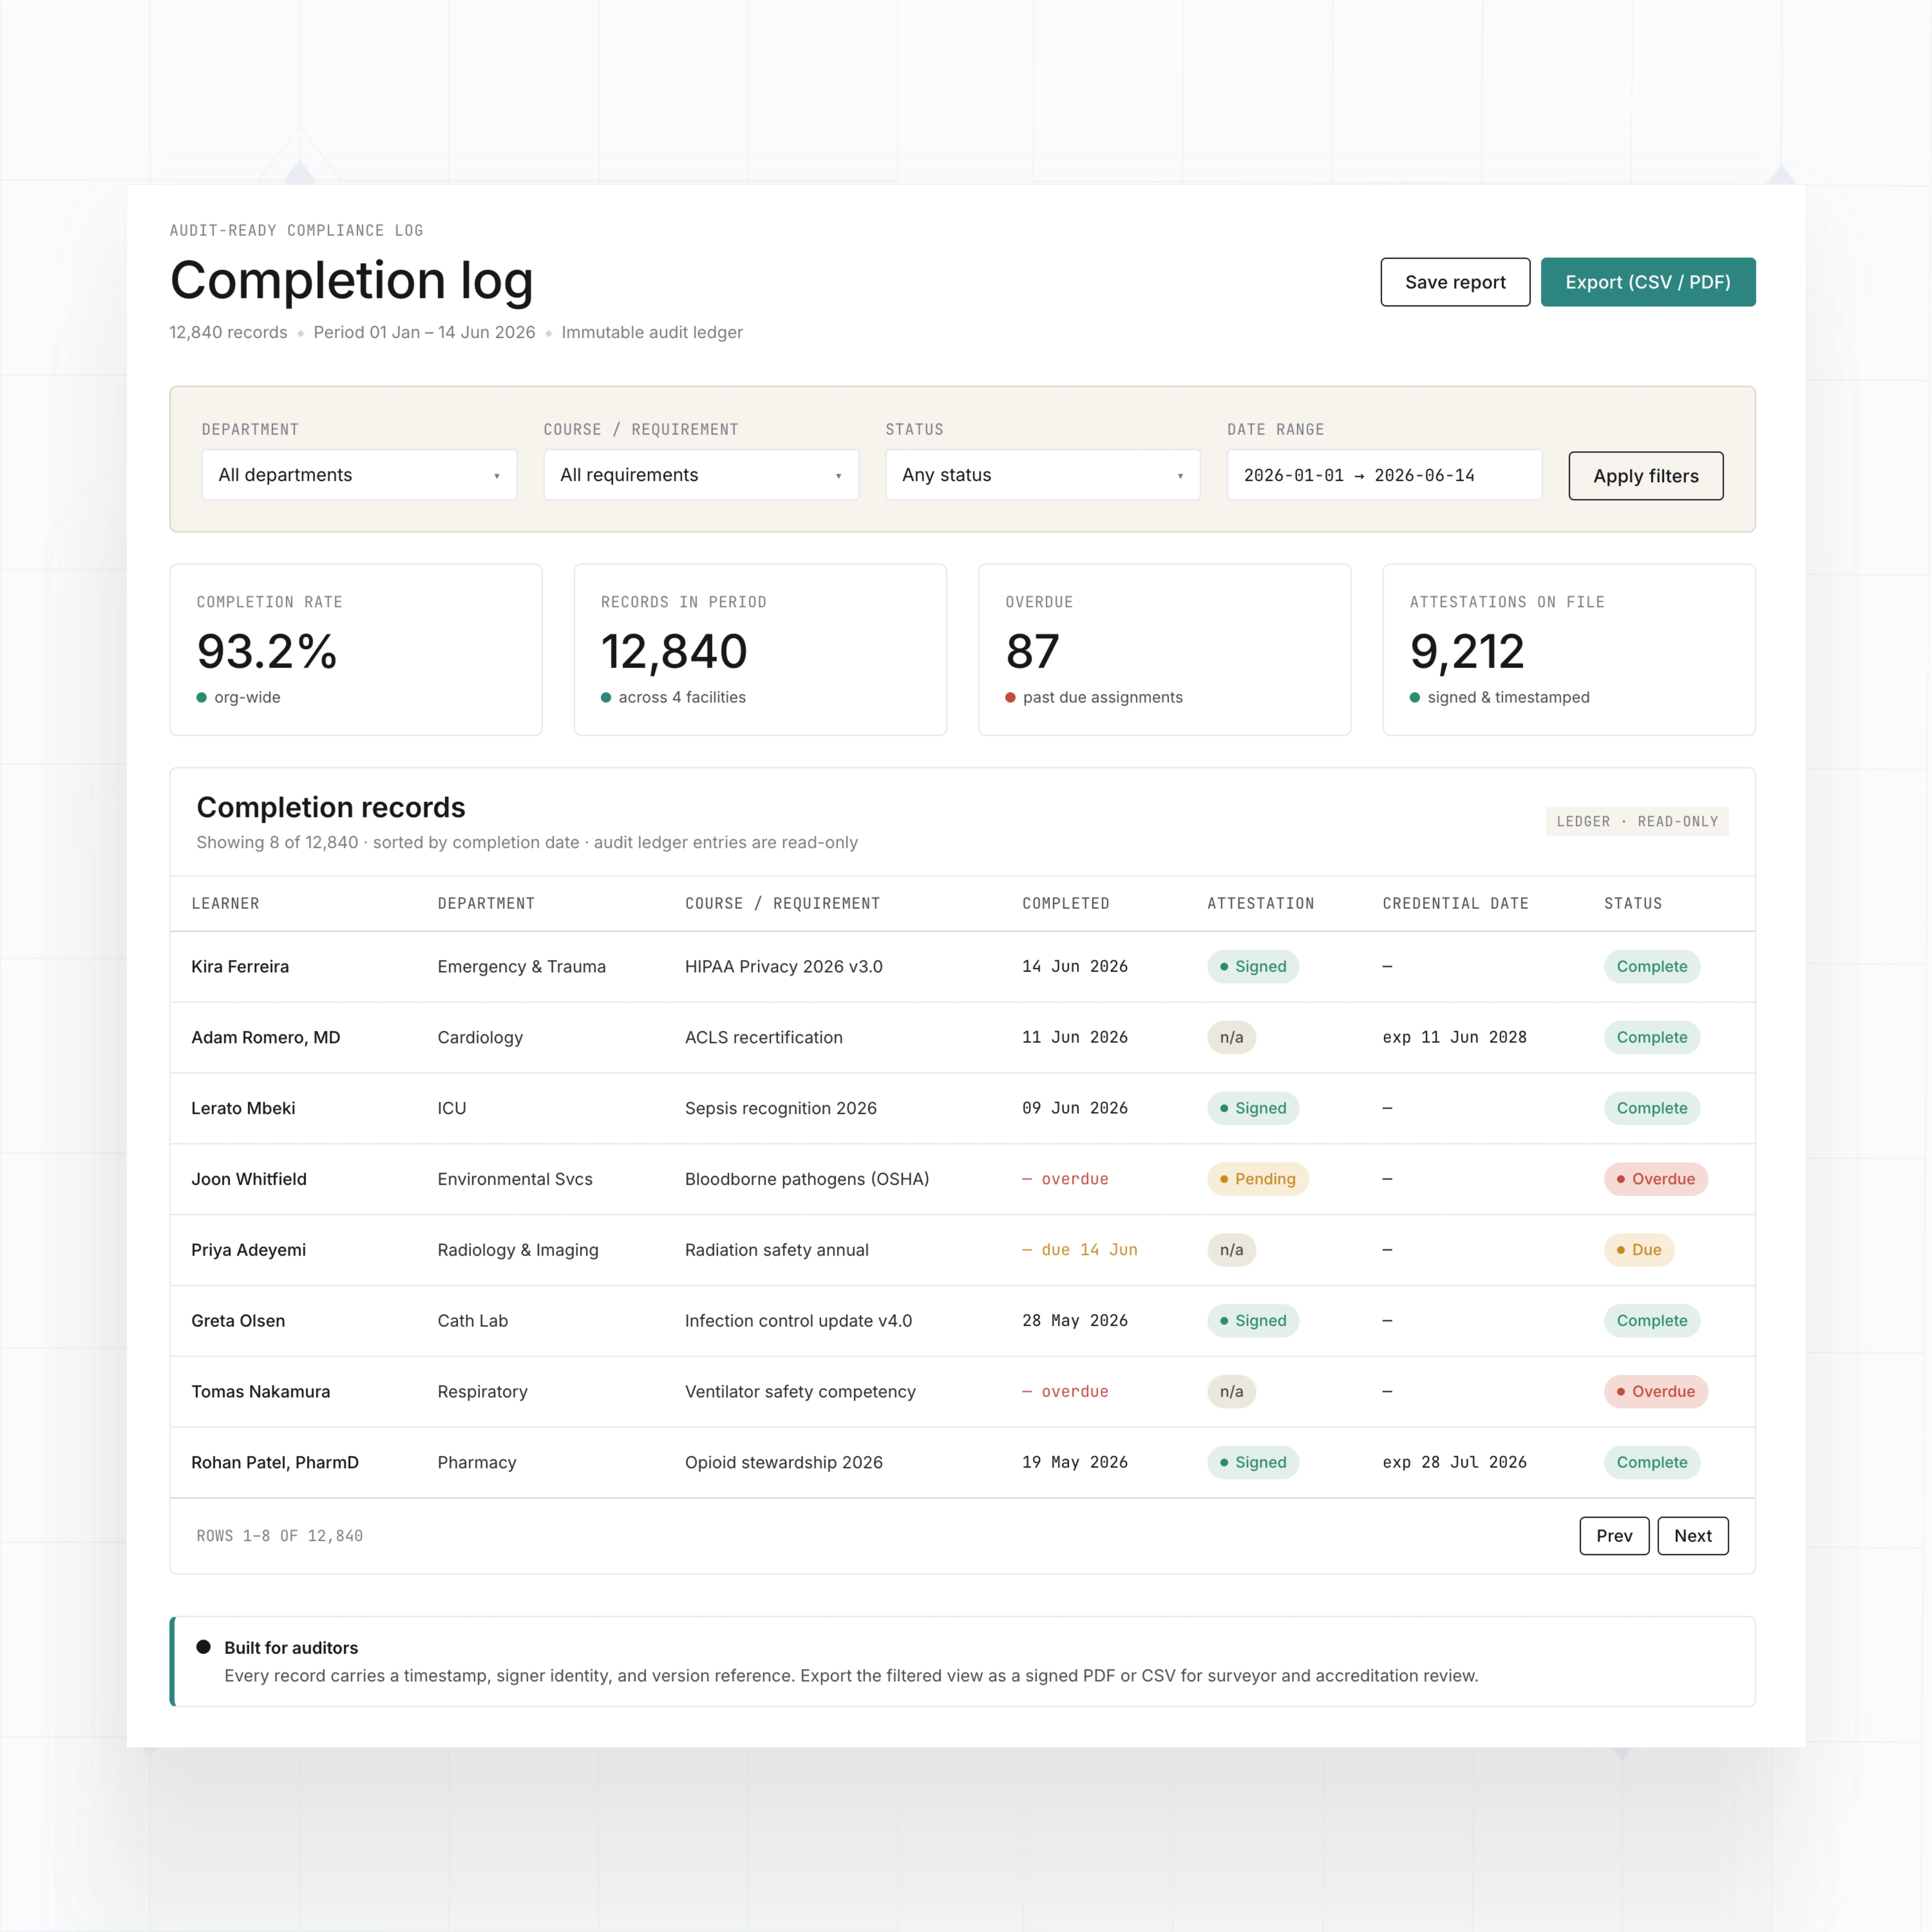Viewport: 1932px width, 1932px height.
Task: Click the HIPAA Privacy 2026 v3.0 course
Action: 784,967
